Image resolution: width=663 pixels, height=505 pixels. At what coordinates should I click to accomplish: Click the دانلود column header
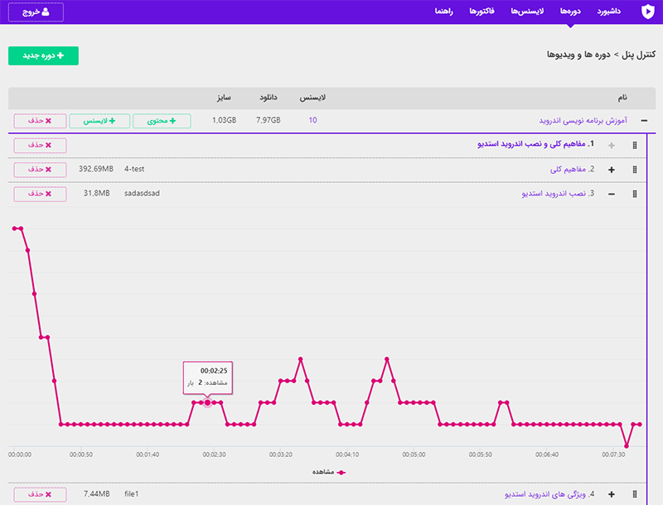[269, 98]
